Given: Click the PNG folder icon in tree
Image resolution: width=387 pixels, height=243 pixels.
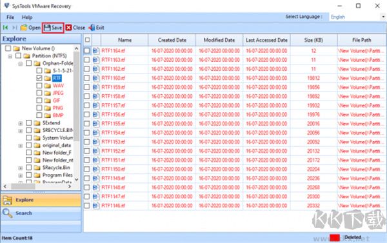Looking at the screenshot, I should coord(48,108).
